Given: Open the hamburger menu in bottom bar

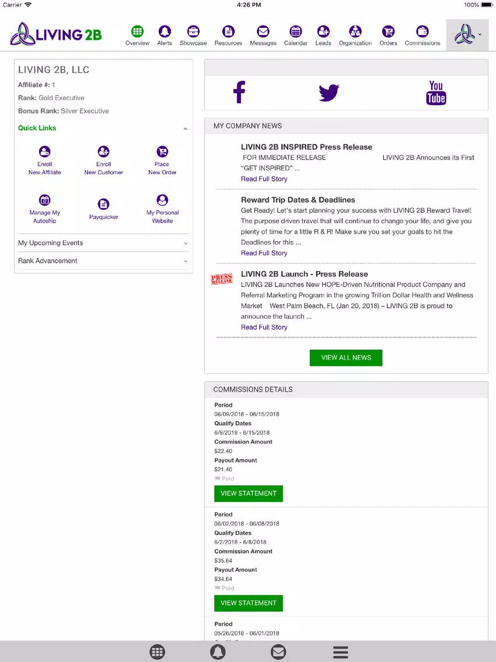Looking at the screenshot, I should [341, 652].
